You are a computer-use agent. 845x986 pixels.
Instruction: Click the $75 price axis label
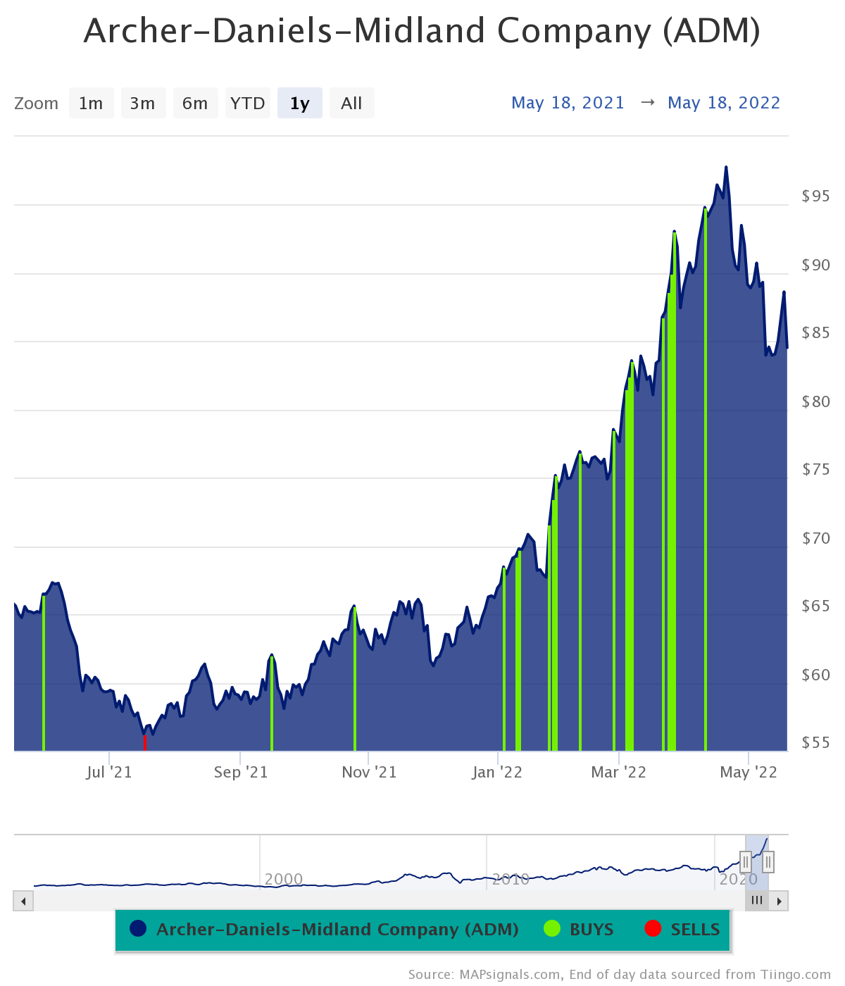(x=816, y=470)
